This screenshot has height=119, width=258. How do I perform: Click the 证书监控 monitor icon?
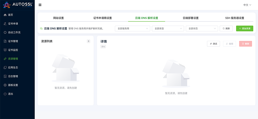click(x=5, y=50)
